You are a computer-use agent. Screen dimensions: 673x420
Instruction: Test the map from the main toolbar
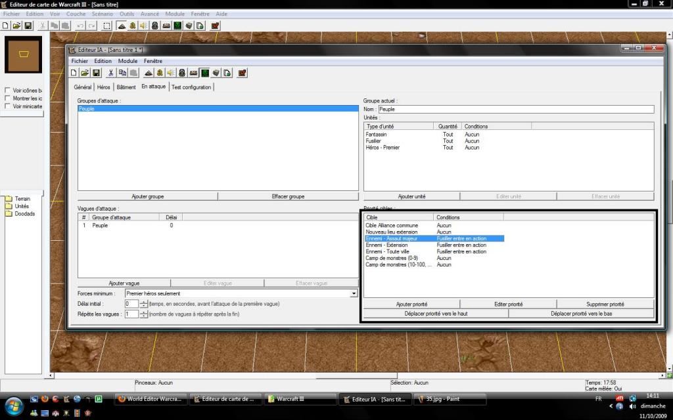pos(215,26)
